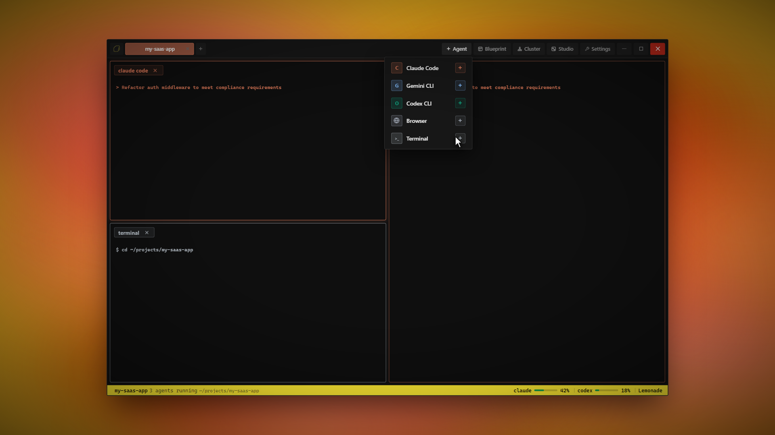
Task: Open the Agent dropdown menu
Action: click(457, 49)
